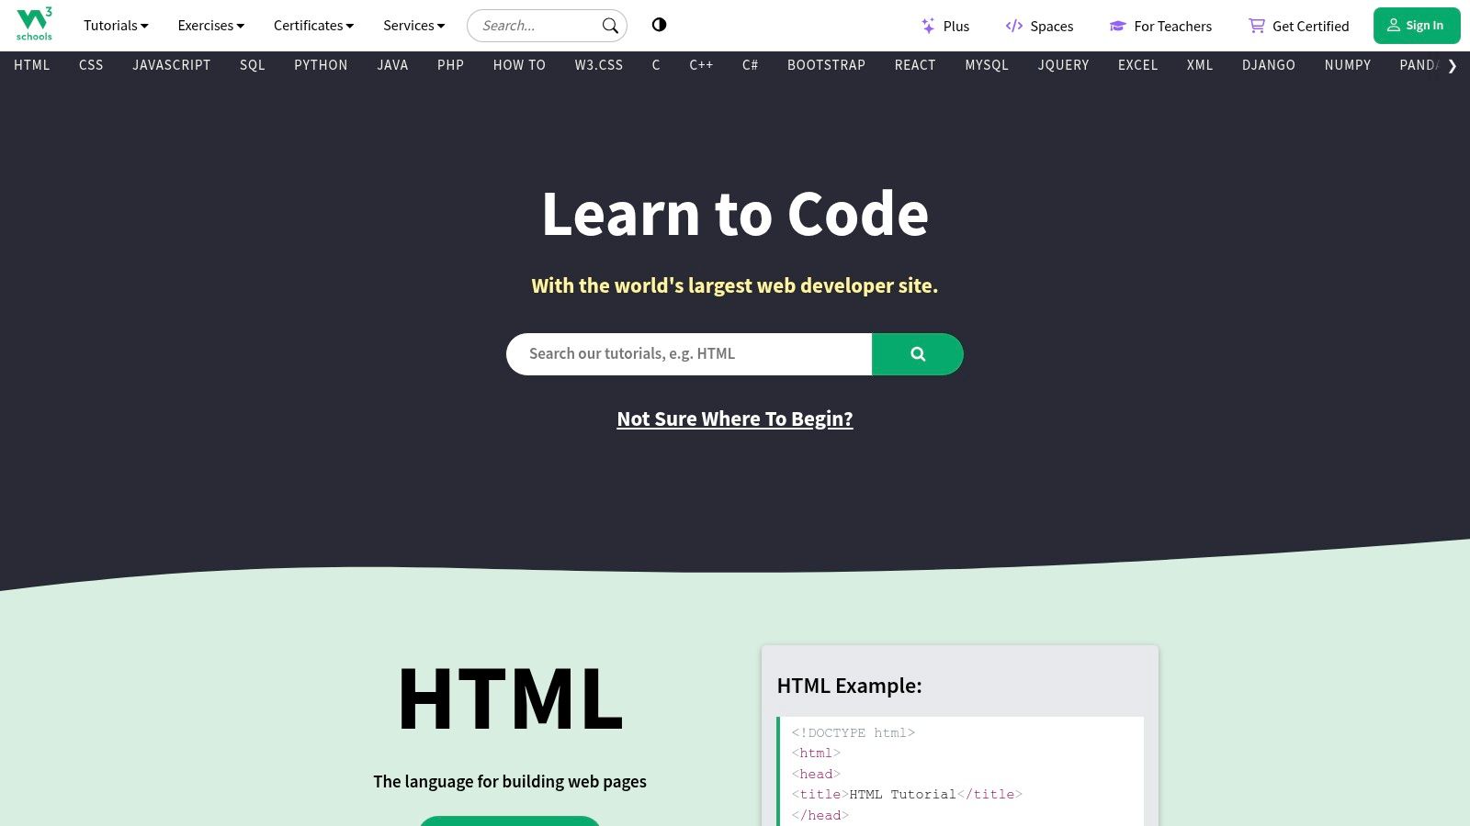
Task: Open W3Schools Plus with the sparkle icon
Action: pos(929,25)
